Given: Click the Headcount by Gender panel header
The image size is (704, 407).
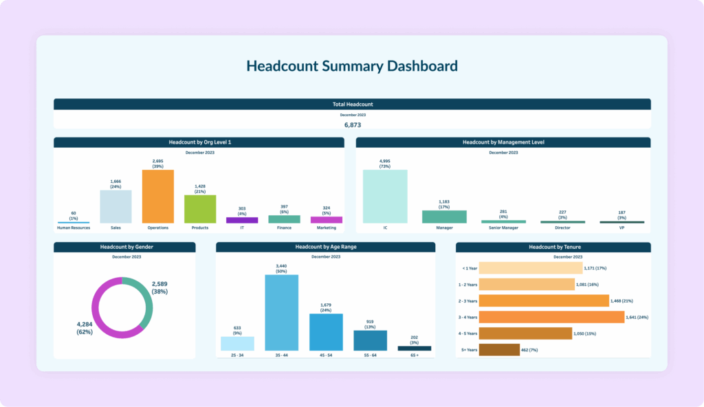Looking at the screenshot, I should pyautogui.click(x=124, y=247).
